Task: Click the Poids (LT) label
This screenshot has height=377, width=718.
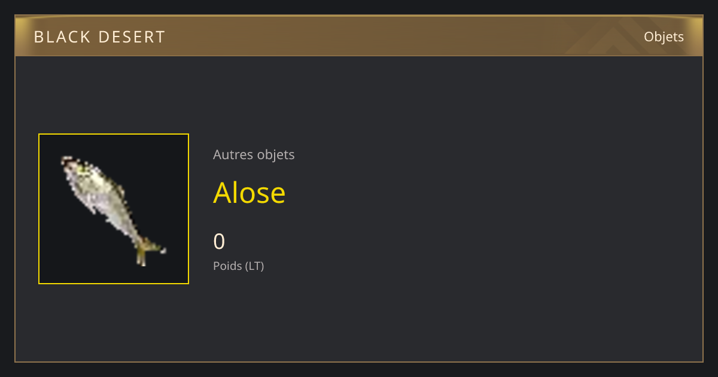Action: (238, 266)
